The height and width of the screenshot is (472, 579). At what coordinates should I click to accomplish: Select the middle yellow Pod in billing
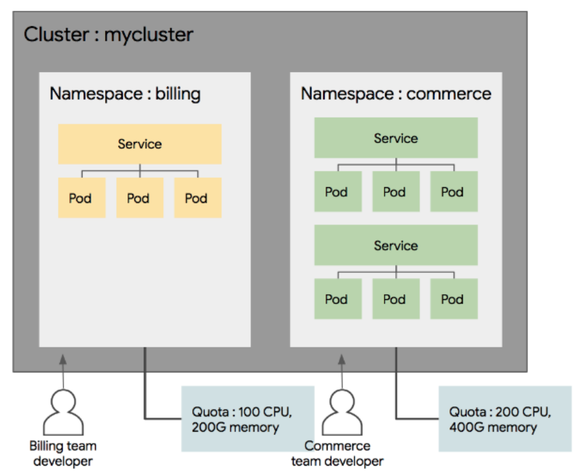139,198
